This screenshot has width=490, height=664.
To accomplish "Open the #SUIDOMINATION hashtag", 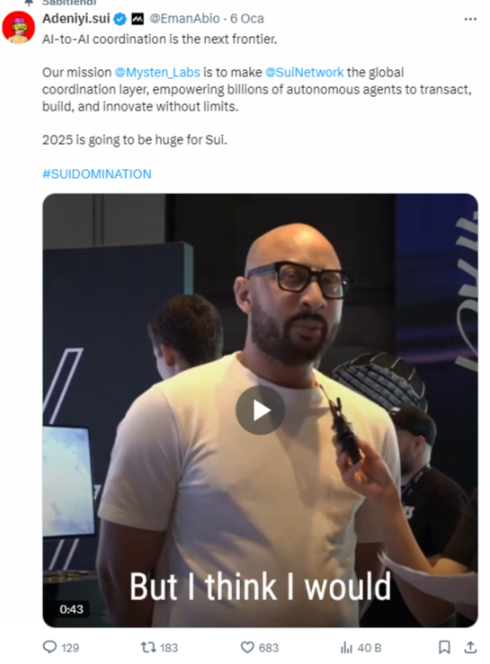I will 96,174.
